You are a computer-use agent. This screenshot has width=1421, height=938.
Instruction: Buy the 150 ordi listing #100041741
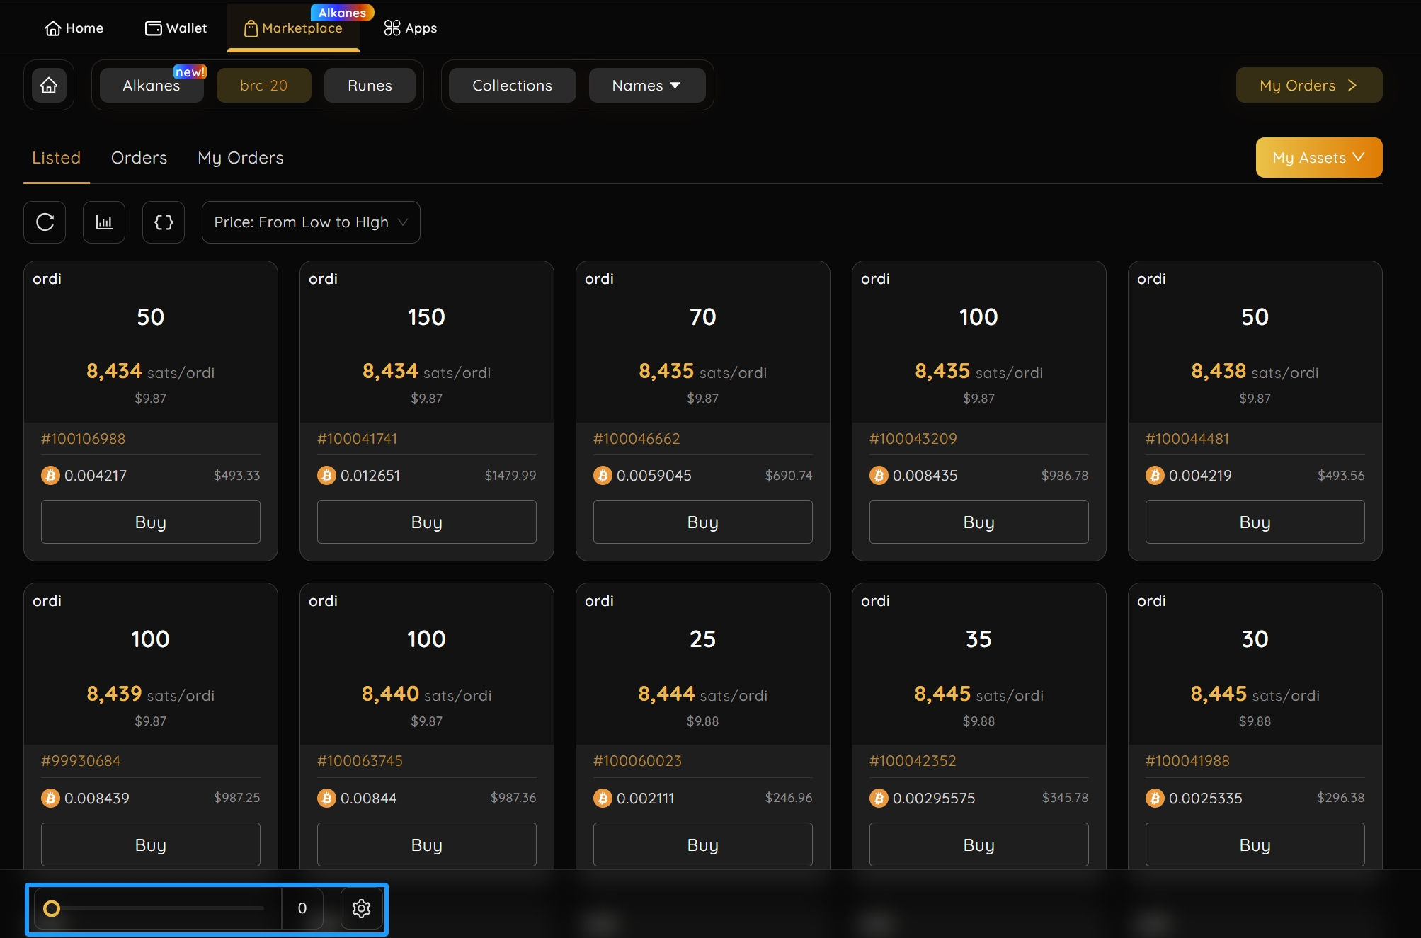pyautogui.click(x=426, y=522)
